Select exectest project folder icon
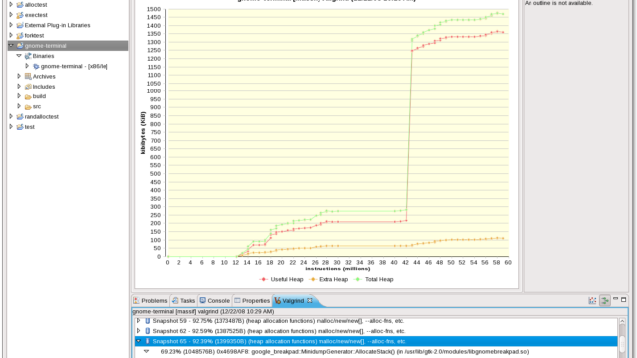This screenshot has width=637, height=358. click(20, 15)
